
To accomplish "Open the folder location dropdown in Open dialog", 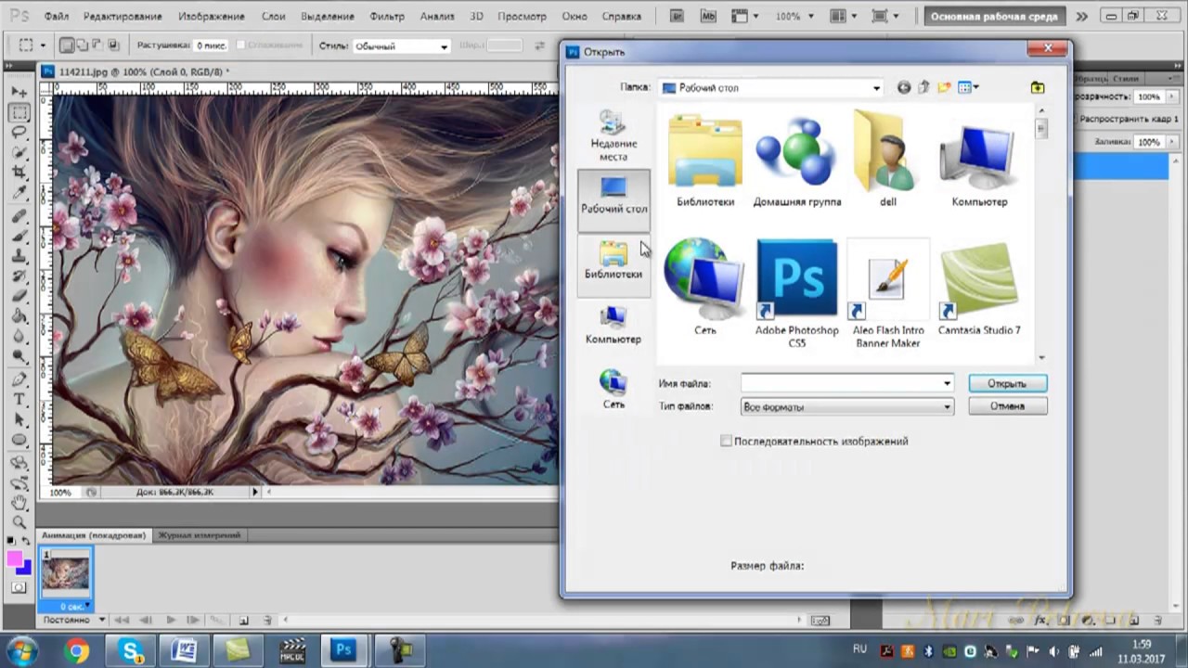I will [x=876, y=88].
